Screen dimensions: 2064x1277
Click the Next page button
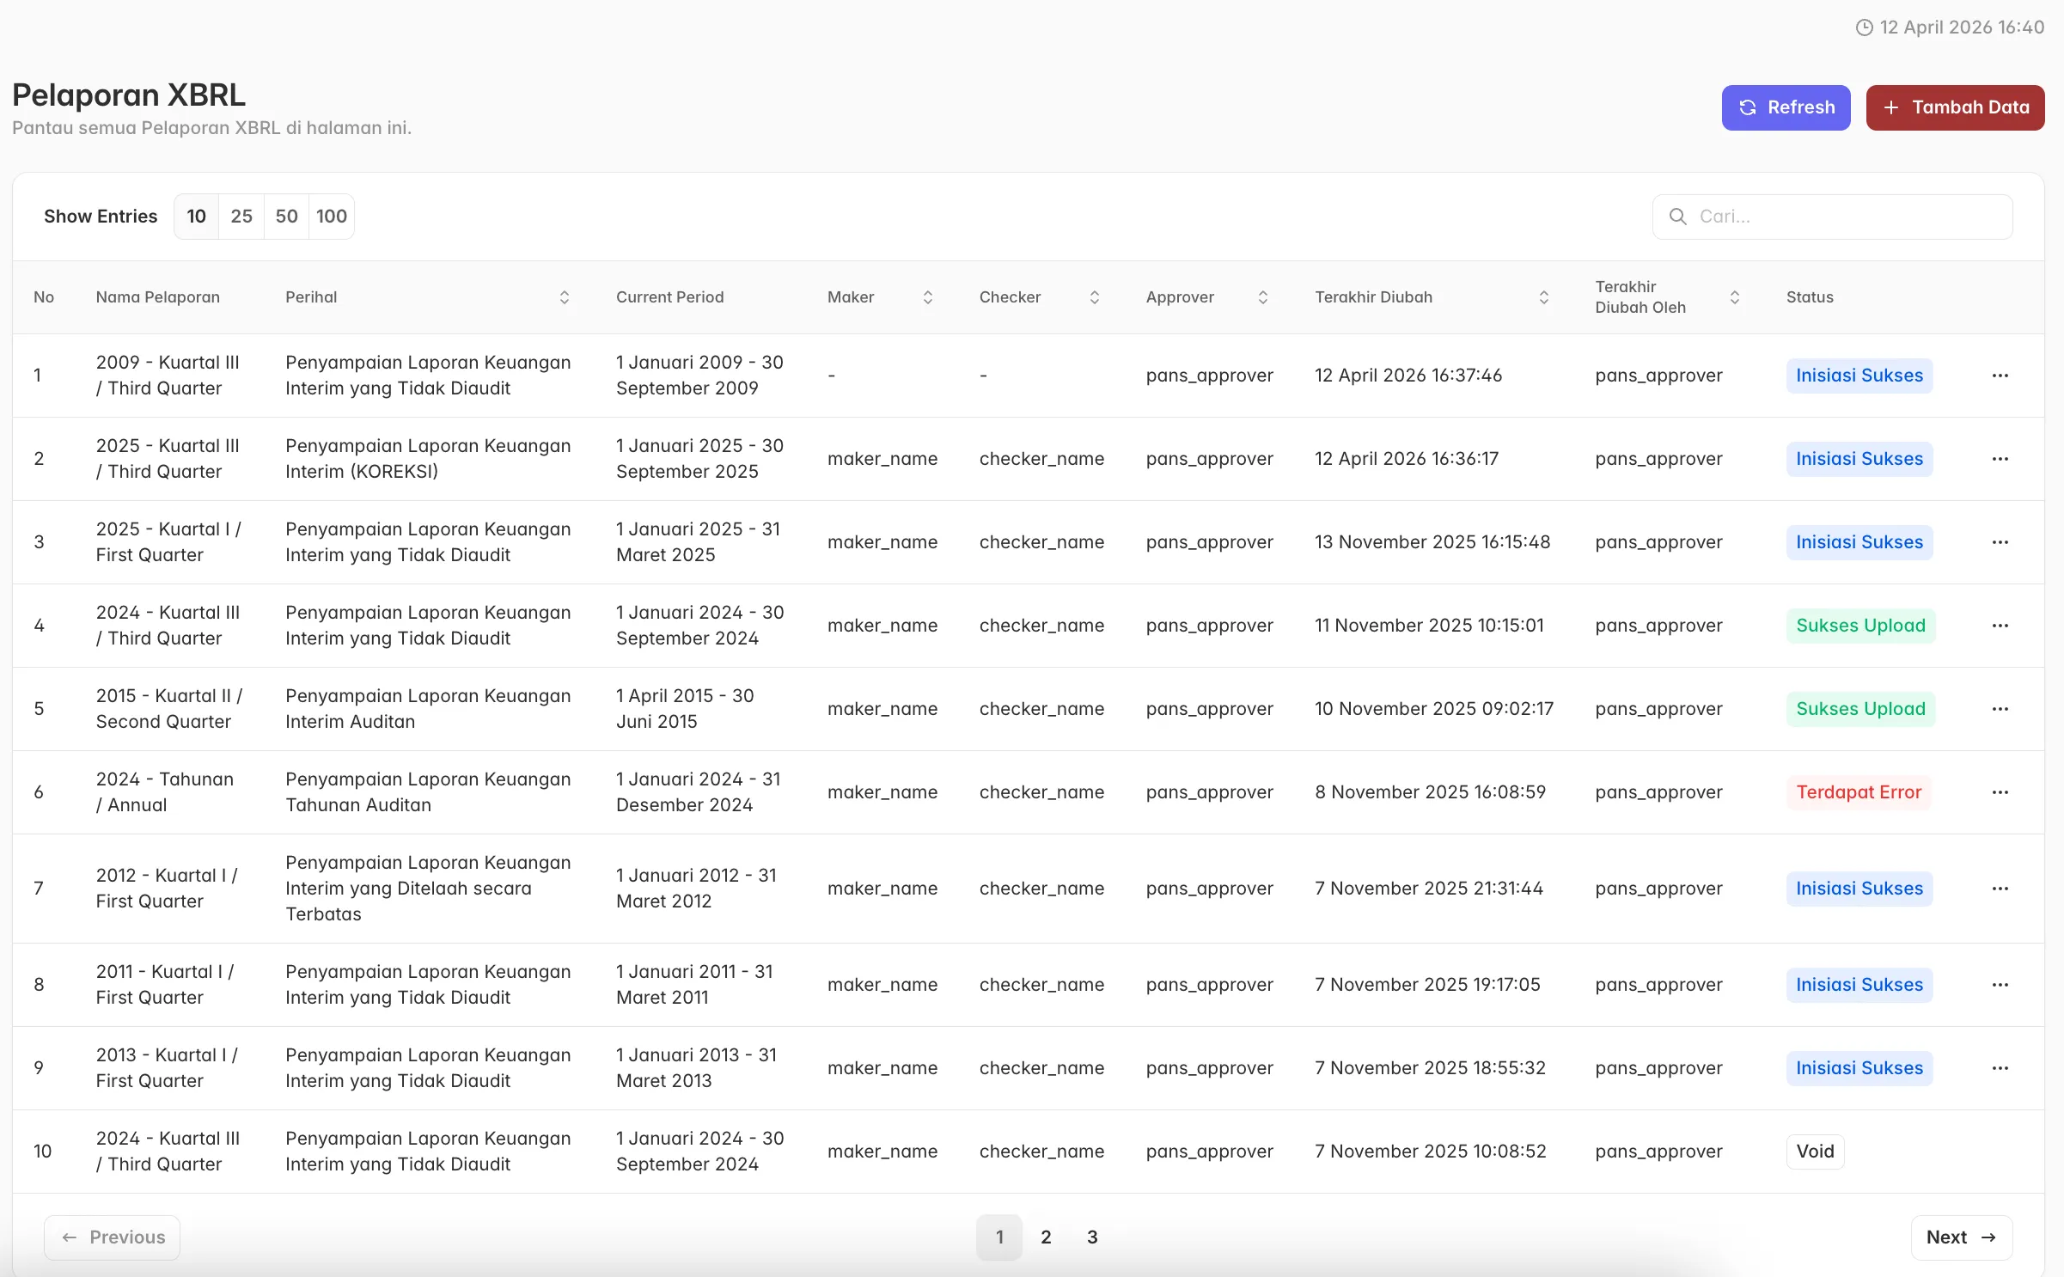point(1962,1237)
